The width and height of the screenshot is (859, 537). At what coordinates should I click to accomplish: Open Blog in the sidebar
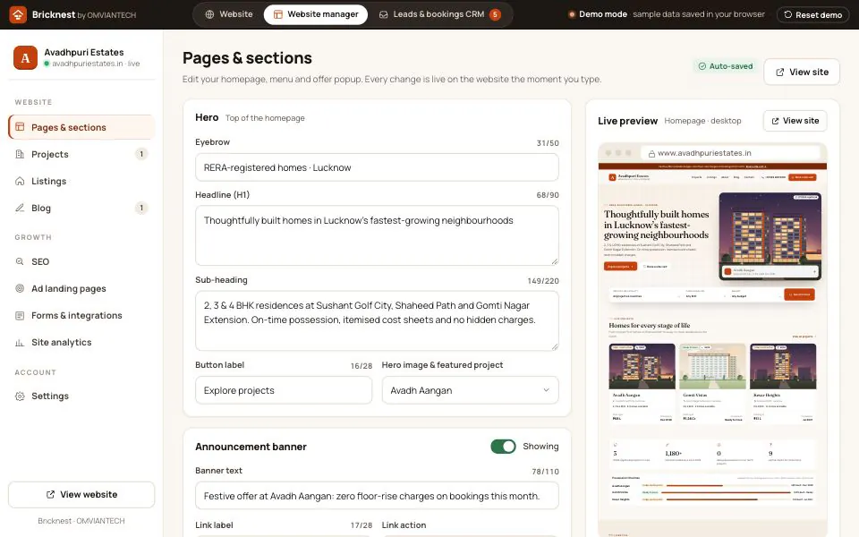pyautogui.click(x=81, y=208)
